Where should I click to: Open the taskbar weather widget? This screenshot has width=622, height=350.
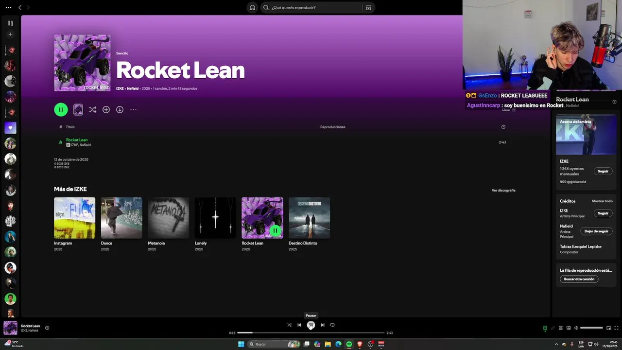[14, 344]
